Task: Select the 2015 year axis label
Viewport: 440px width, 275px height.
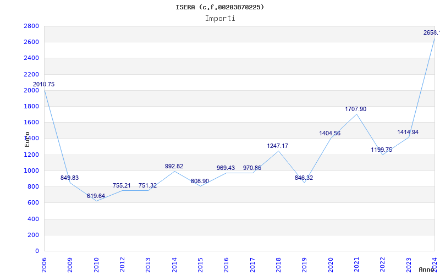Action: [x=200, y=265]
